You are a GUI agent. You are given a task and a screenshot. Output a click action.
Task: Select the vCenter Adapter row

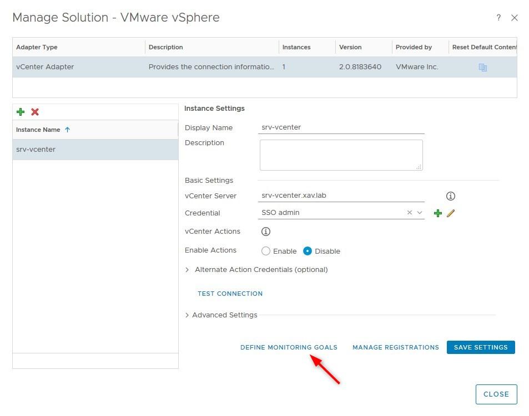pyautogui.click(x=264, y=67)
